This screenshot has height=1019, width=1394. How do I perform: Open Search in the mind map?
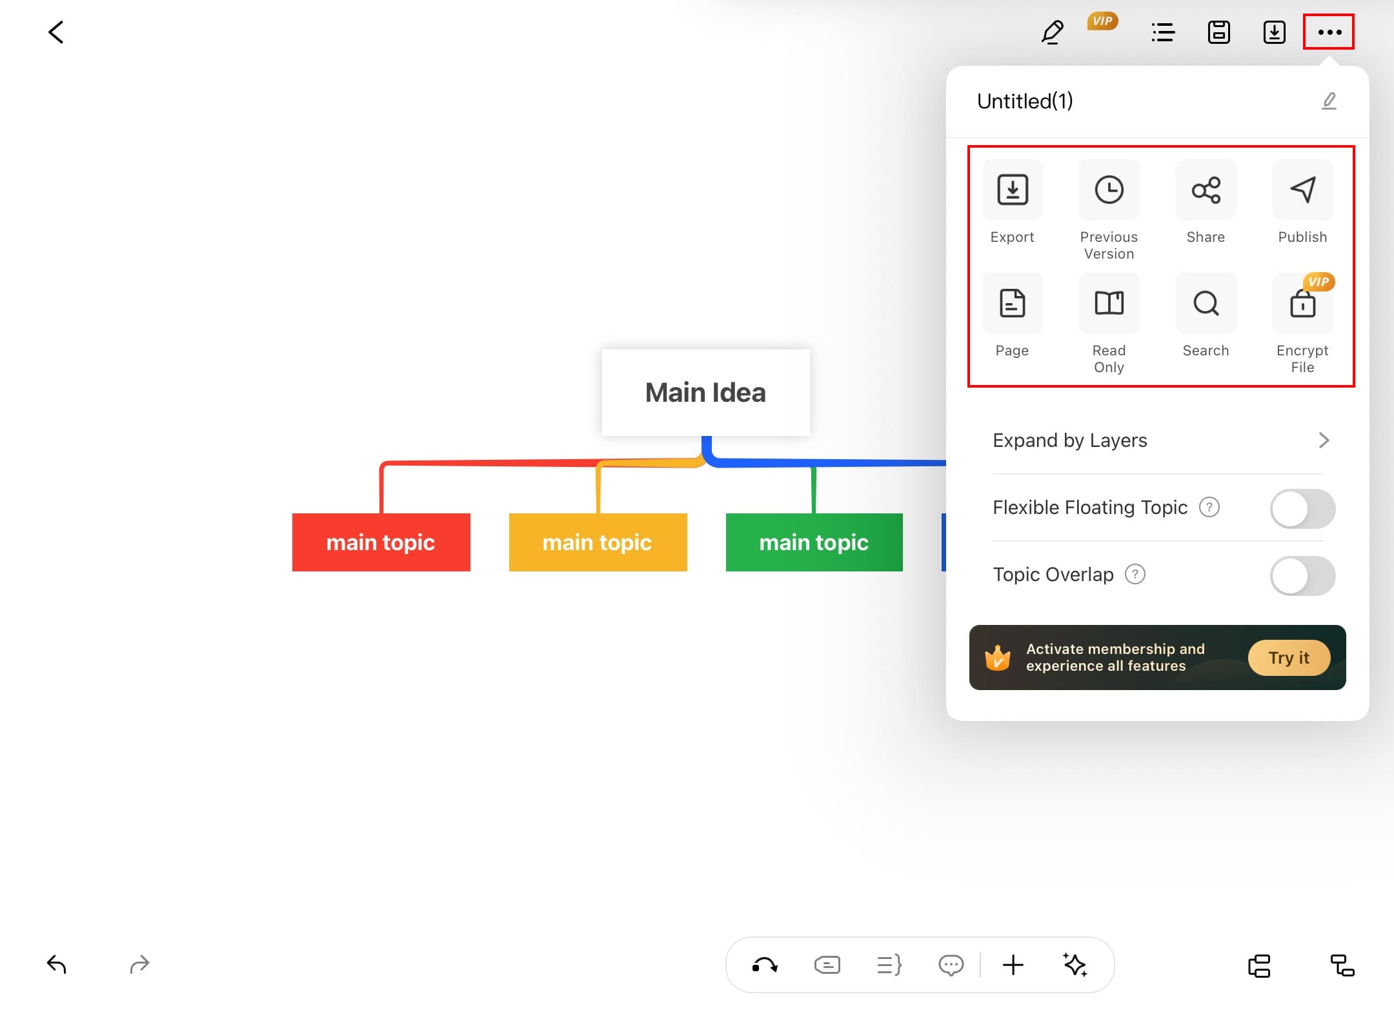pos(1206,303)
